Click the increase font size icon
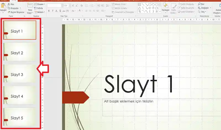Image resolution: width=221 pixels, height=130 pixels. click(x=73, y=6)
